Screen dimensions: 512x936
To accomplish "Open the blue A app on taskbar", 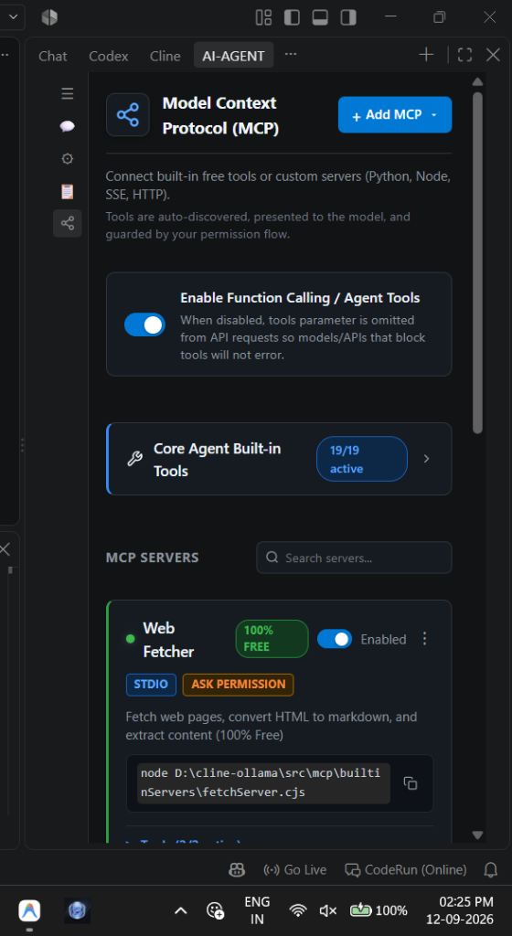I will pos(29,910).
